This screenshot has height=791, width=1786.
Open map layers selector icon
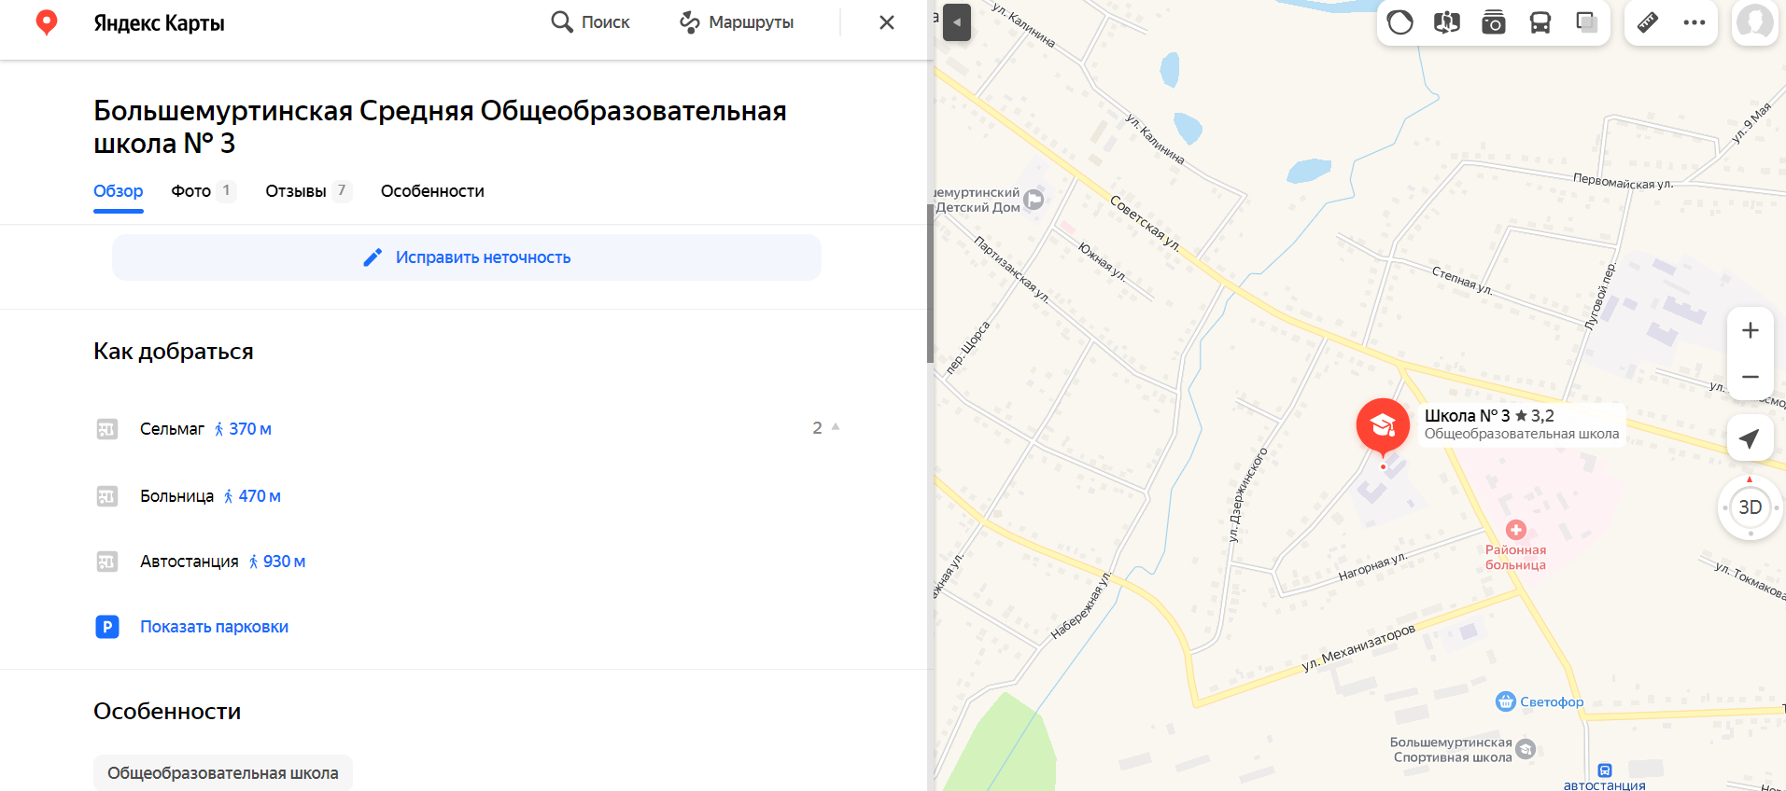point(1586,22)
